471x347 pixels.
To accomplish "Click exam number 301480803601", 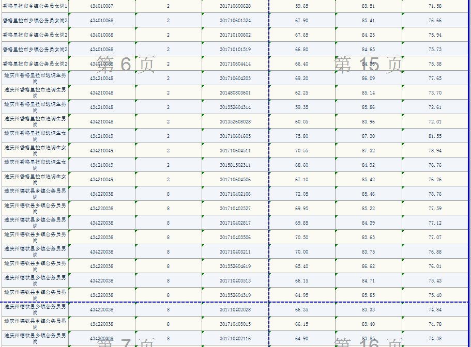I will 235,93.
